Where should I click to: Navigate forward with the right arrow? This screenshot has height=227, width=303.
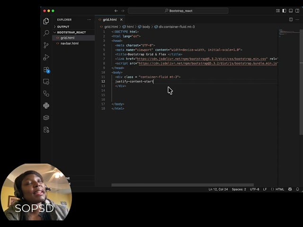coord(123,11)
